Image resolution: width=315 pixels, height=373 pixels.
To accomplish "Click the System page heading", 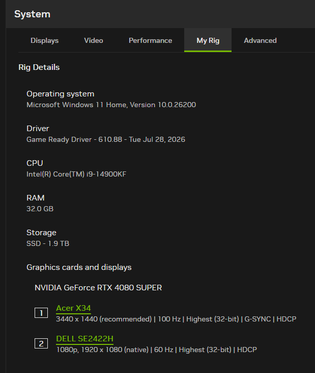I will pyautogui.click(x=32, y=14).
